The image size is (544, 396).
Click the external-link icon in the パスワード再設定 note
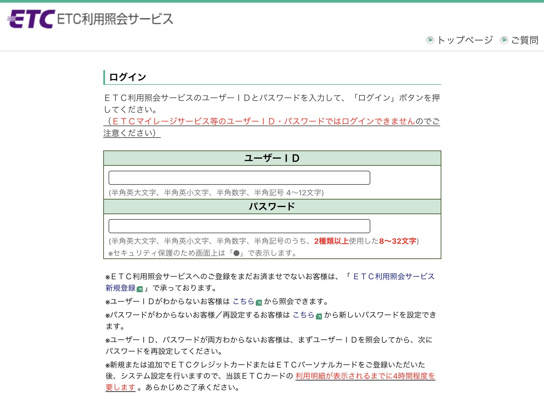click(319, 316)
